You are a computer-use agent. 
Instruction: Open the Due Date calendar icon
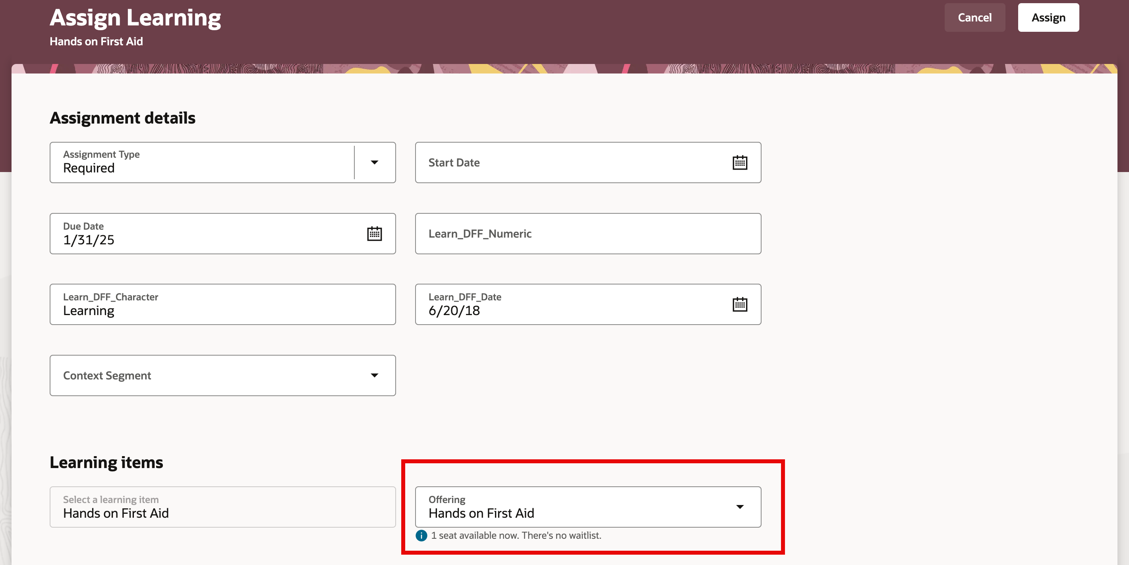pos(374,234)
